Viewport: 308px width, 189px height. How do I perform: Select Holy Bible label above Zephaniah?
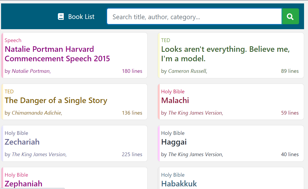[16, 175]
